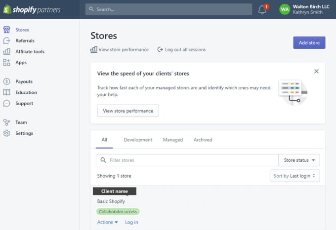Dismiss the store speed banner

point(316,71)
